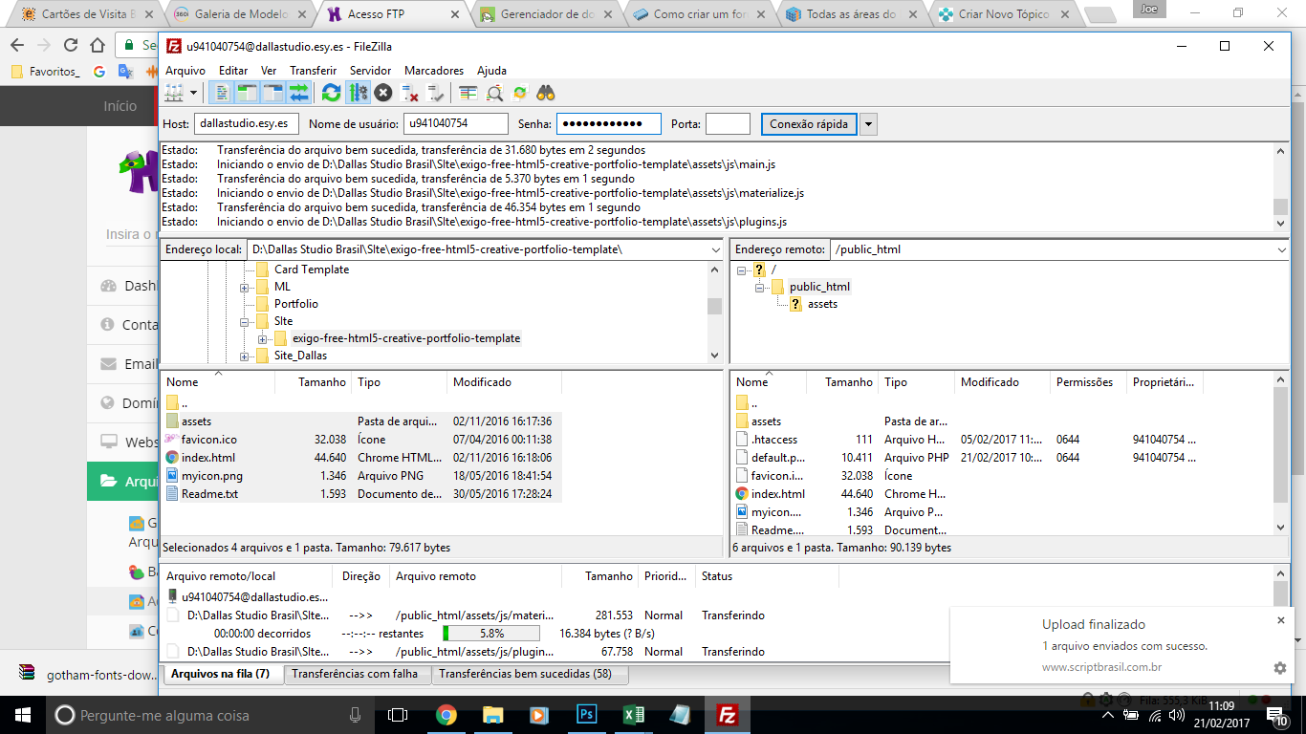Open Favoritos_ bookmark folder in Chrome
The image size is (1306, 734).
pos(45,71)
